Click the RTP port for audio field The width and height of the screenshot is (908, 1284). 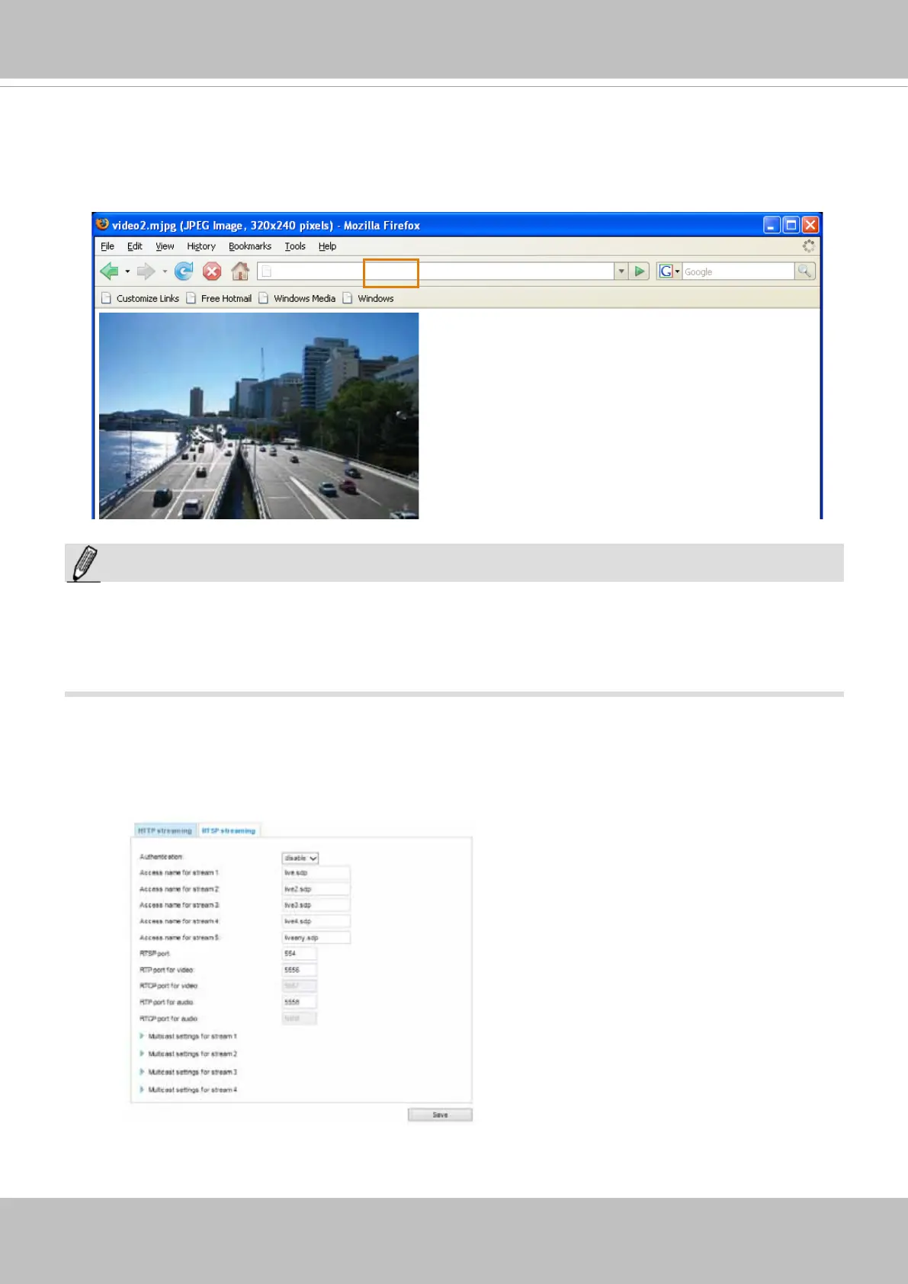pos(299,1002)
